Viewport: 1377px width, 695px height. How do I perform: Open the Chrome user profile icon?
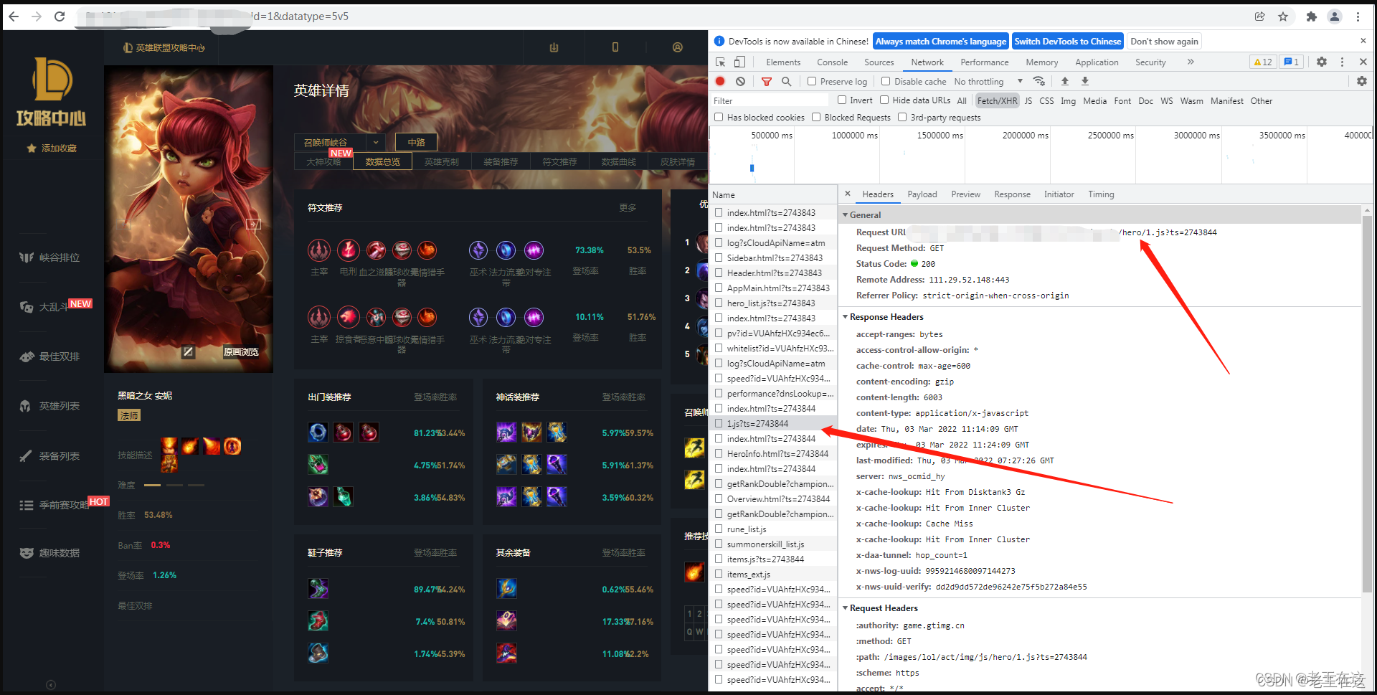pyautogui.click(x=1335, y=16)
